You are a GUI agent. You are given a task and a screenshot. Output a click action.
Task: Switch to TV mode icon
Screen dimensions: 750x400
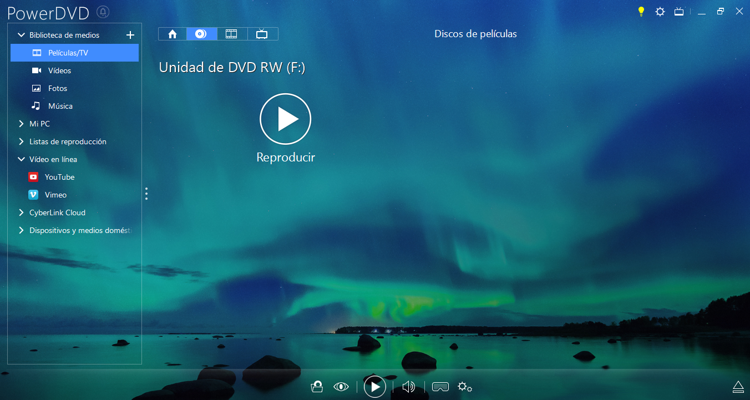(x=679, y=11)
